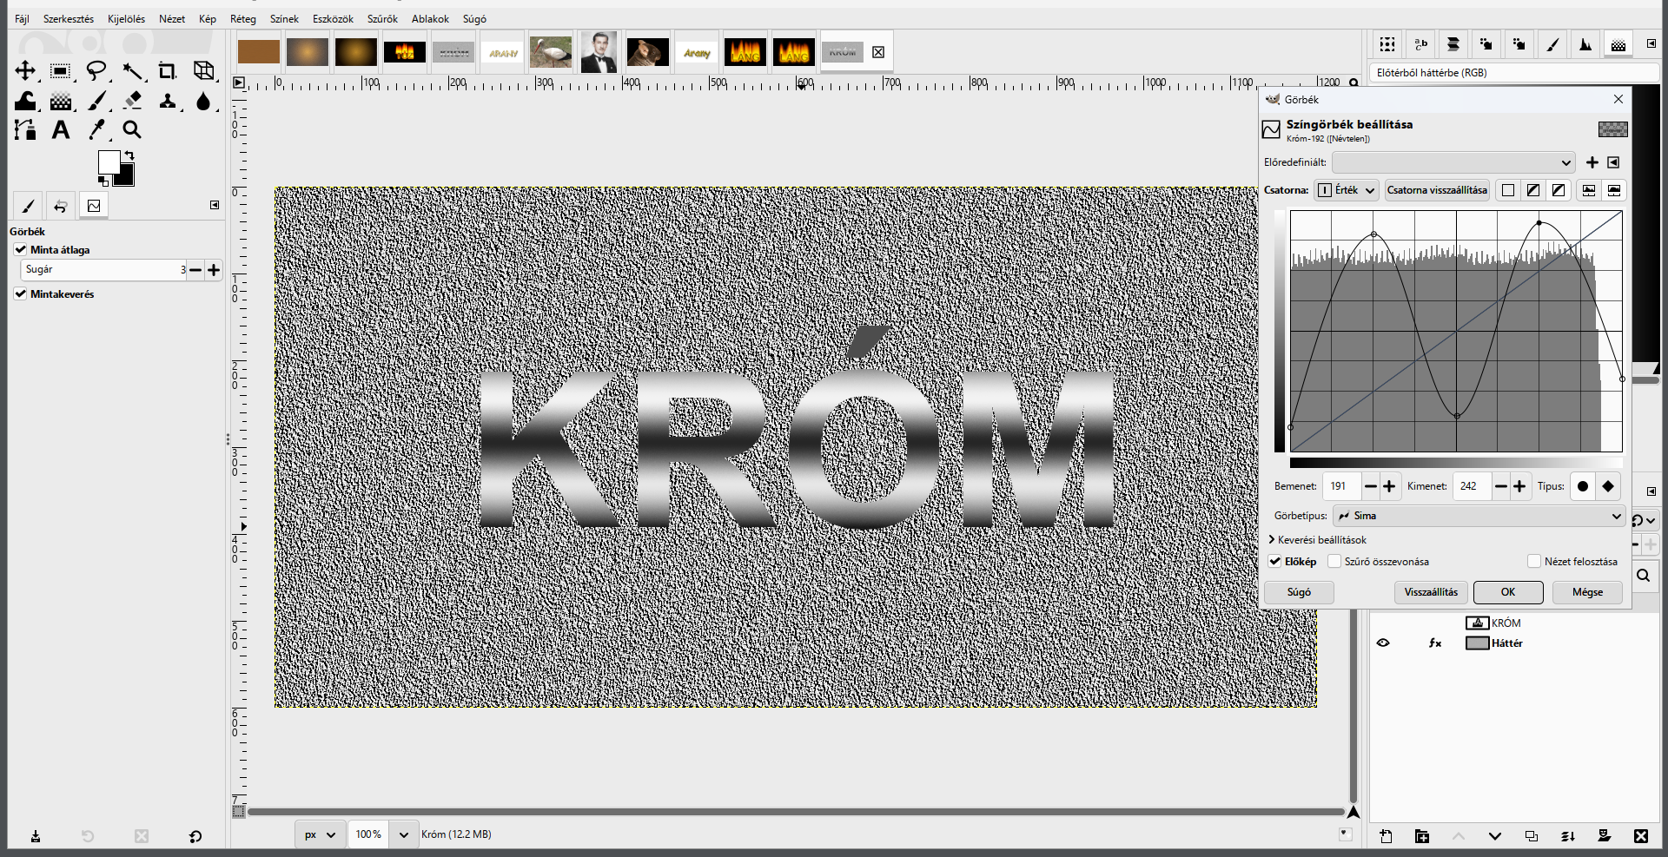Select the Paths tool
1668x857 pixels.
pos(25,130)
